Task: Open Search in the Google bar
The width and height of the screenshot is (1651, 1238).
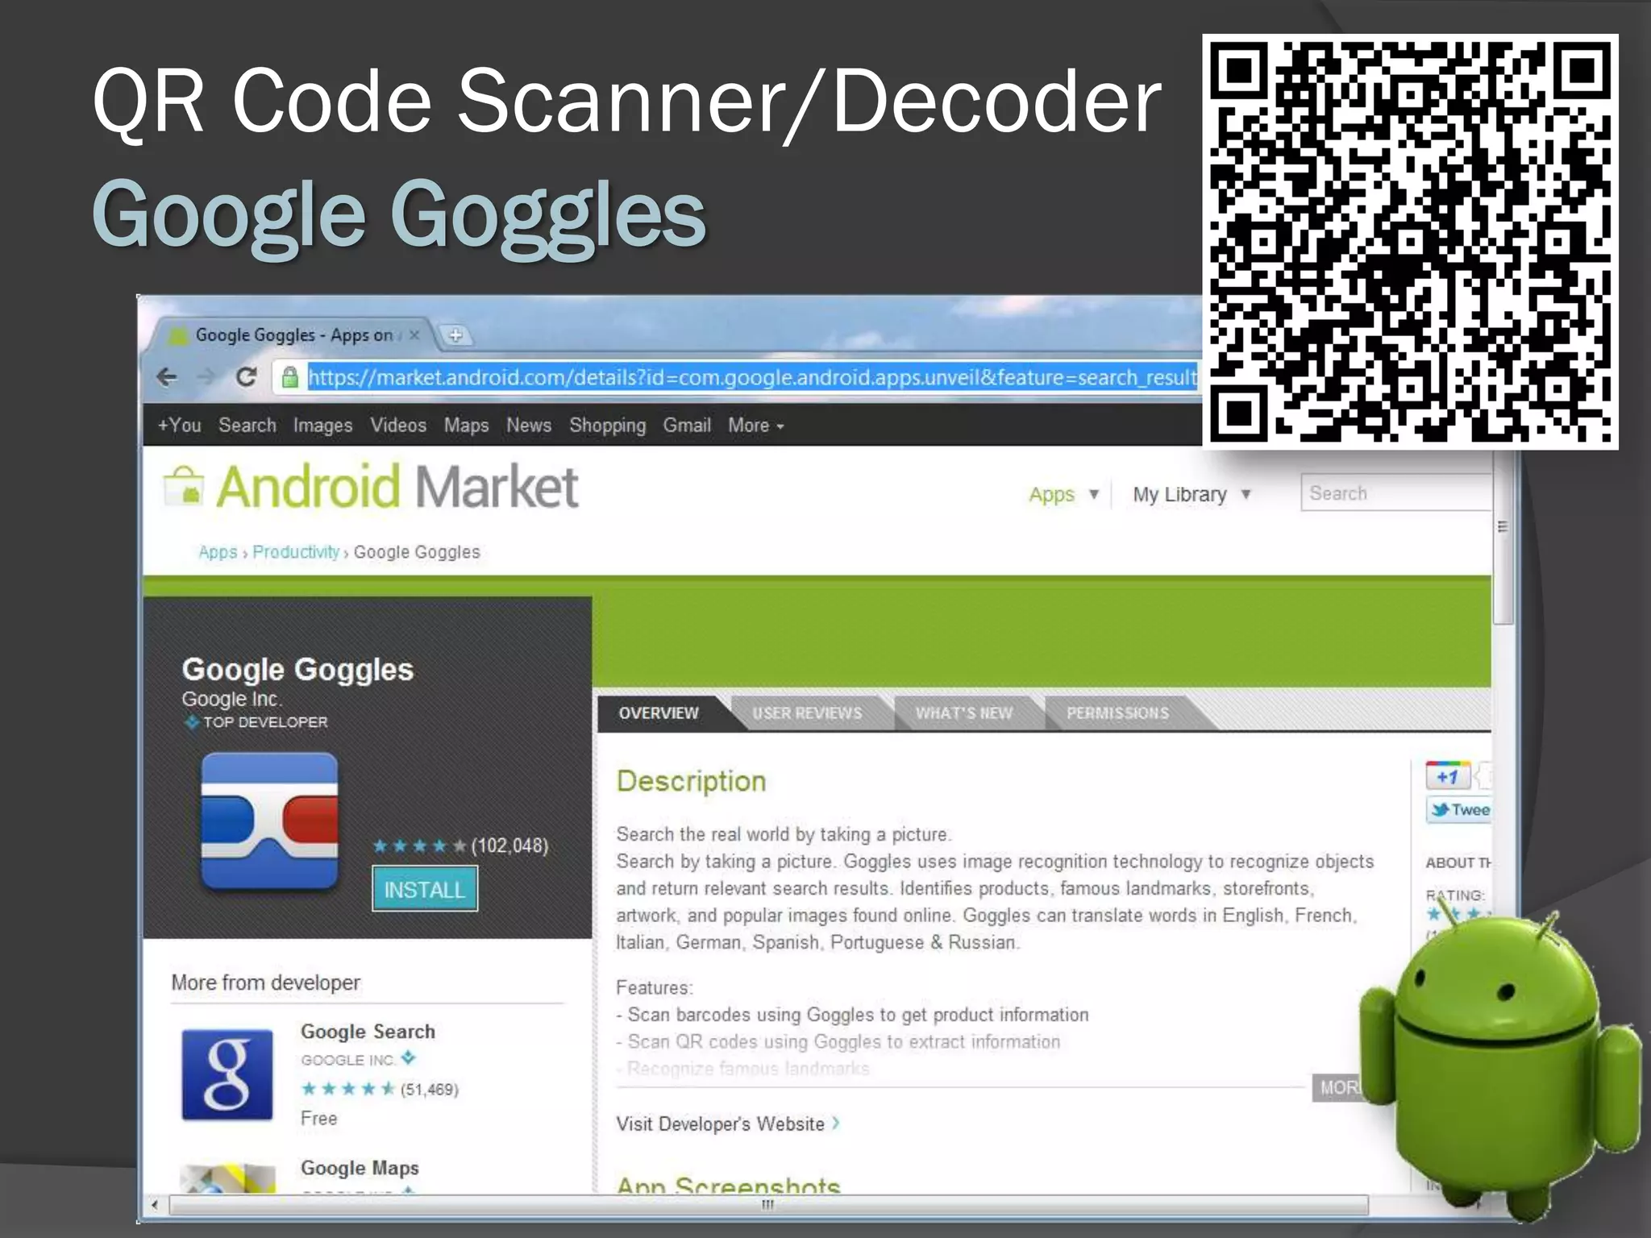Action: pyautogui.click(x=247, y=426)
